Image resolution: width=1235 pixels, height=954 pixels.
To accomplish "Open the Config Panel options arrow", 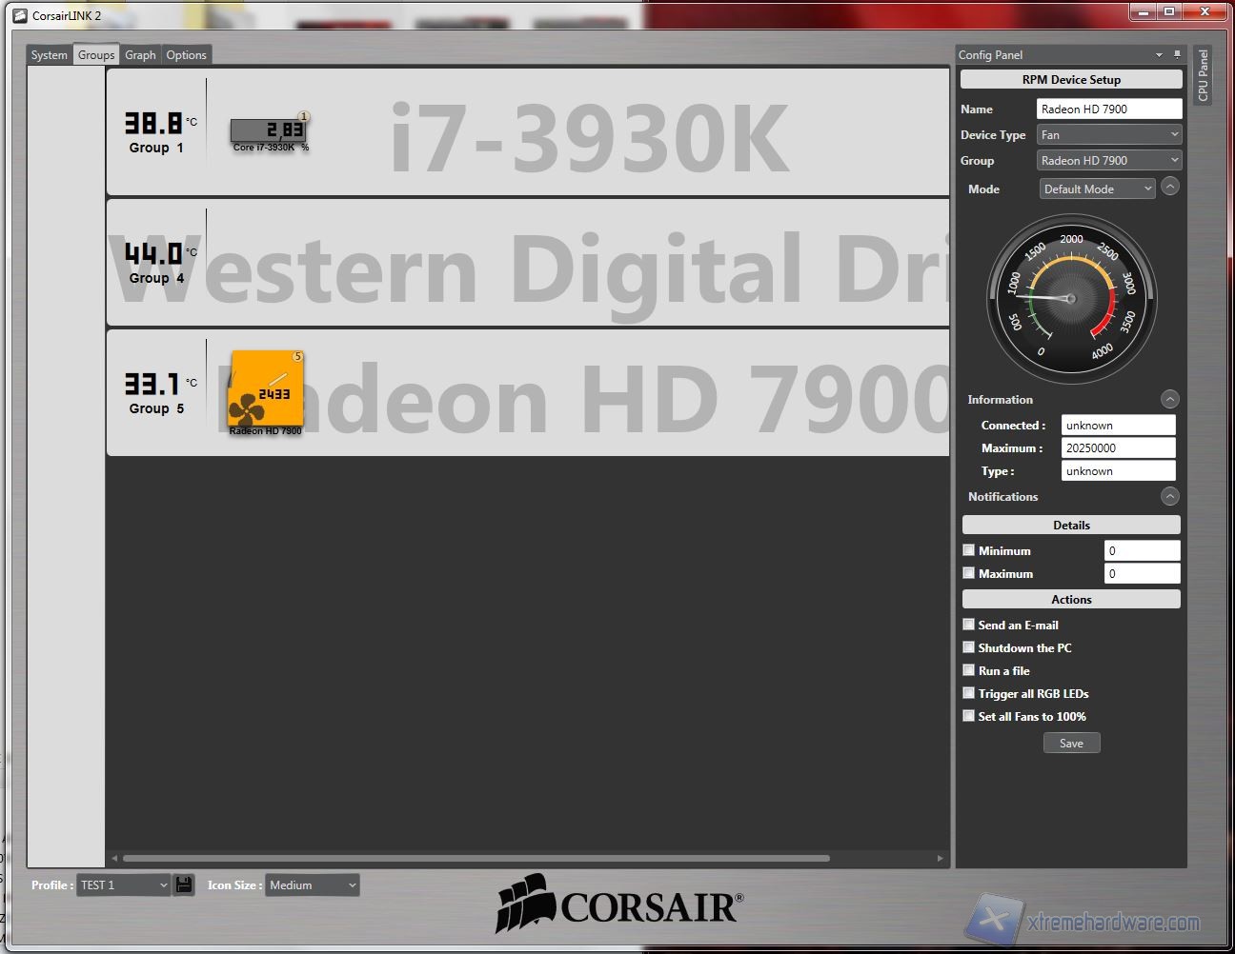I will coord(1159,55).
